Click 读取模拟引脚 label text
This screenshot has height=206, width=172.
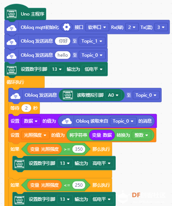click(x=90, y=95)
